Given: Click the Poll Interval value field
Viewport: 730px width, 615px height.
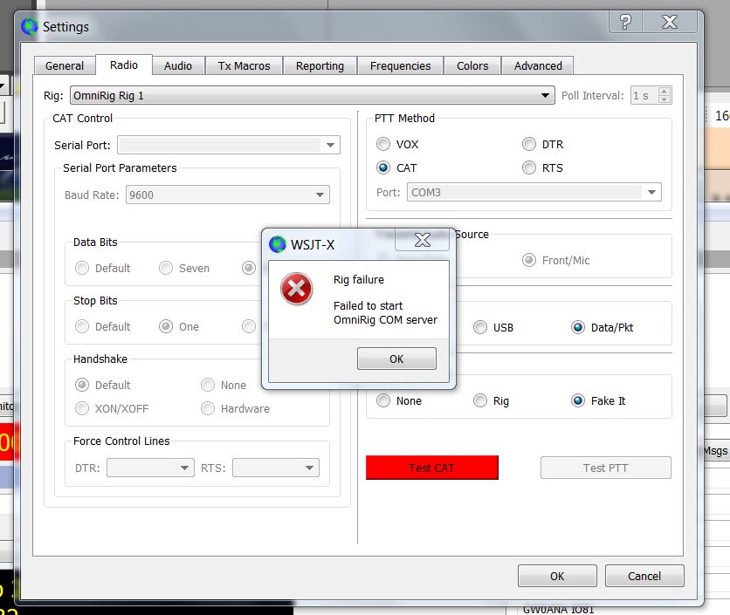Looking at the screenshot, I should (644, 95).
